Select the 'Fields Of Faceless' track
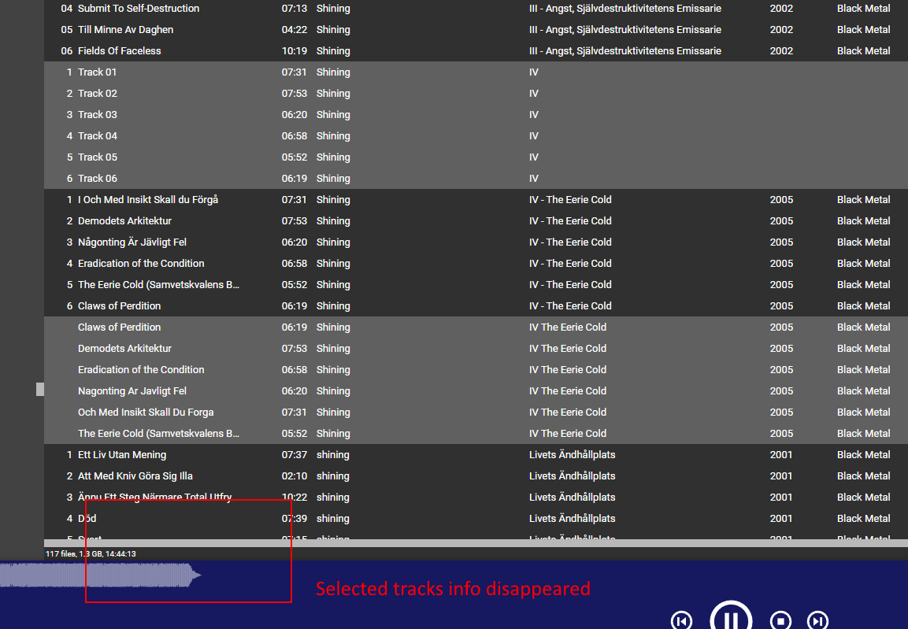Viewport: 908px width, 629px height. [x=476, y=51]
